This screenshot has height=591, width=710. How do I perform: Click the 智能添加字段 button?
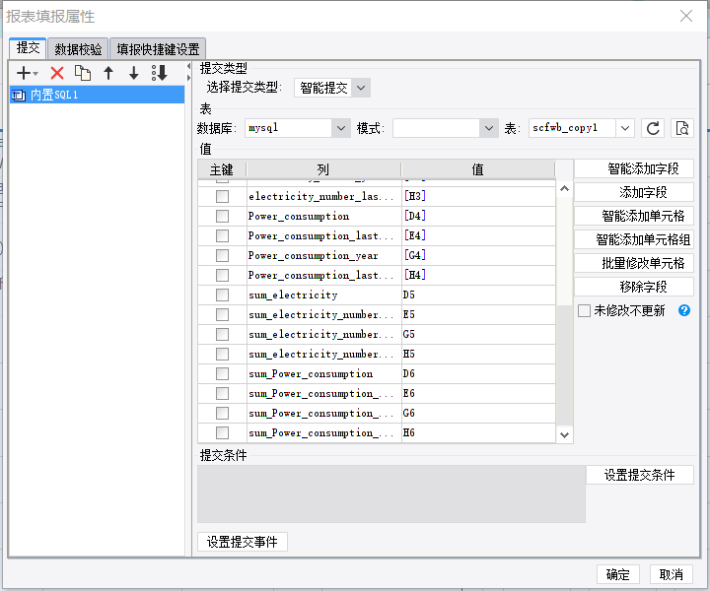pos(634,168)
